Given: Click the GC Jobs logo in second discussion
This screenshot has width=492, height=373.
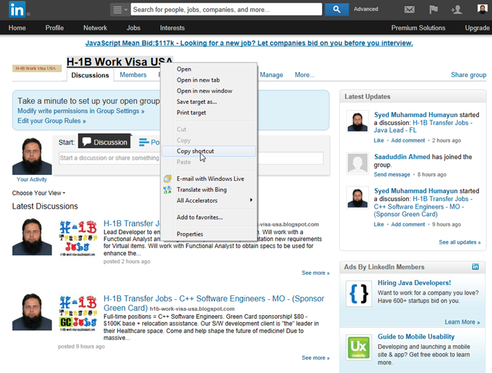Looking at the screenshot, I should (78, 313).
